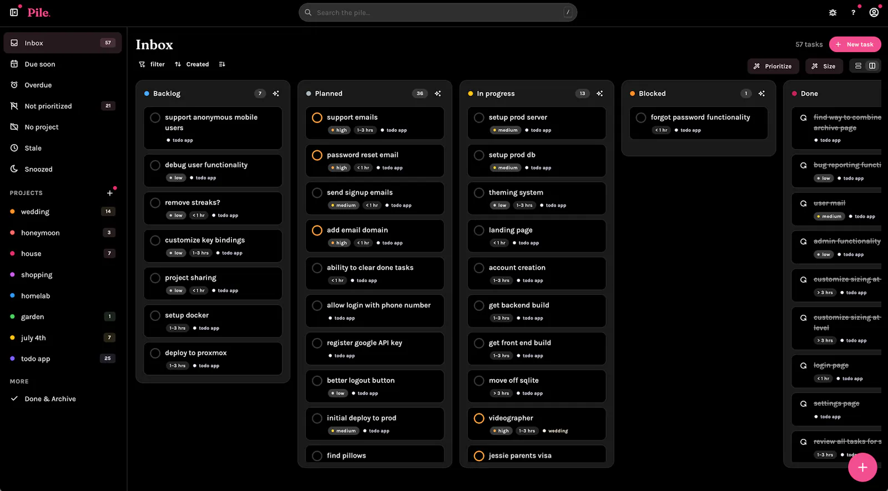Check off 'better logout button' task
The image size is (888, 491).
click(x=317, y=381)
